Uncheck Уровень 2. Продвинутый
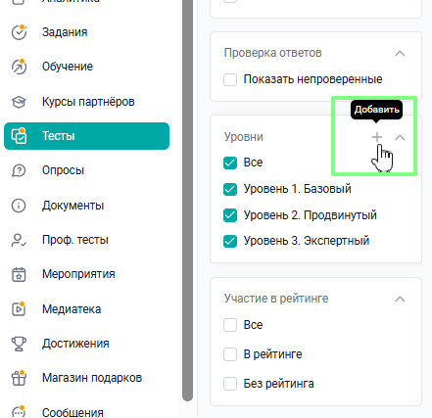Image resolution: width=432 pixels, height=418 pixels. pyautogui.click(x=230, y=215)
